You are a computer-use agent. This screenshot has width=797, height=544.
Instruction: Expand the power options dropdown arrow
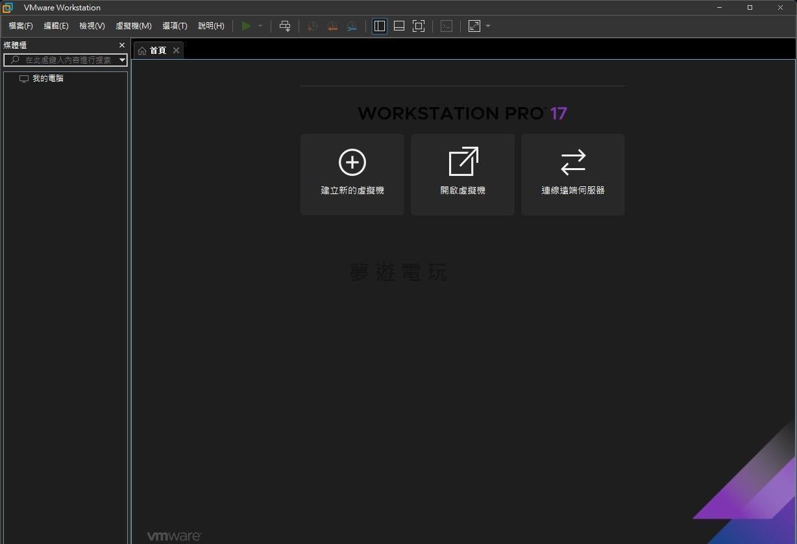(x=260, y=26)
